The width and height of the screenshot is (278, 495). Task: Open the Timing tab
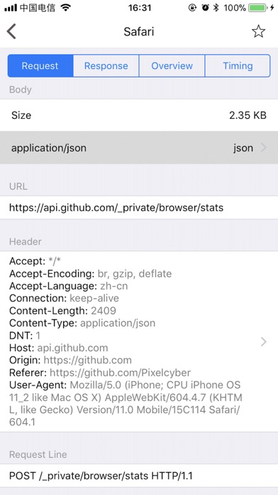[238, 65]
